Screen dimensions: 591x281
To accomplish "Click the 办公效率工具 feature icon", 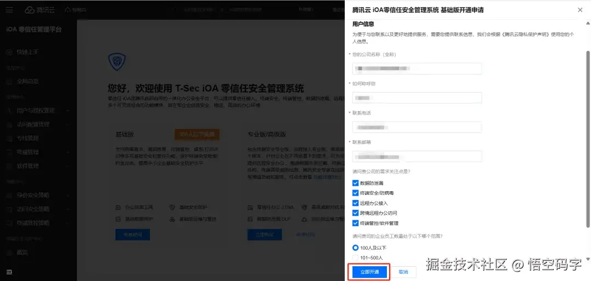I will (118, 208).
